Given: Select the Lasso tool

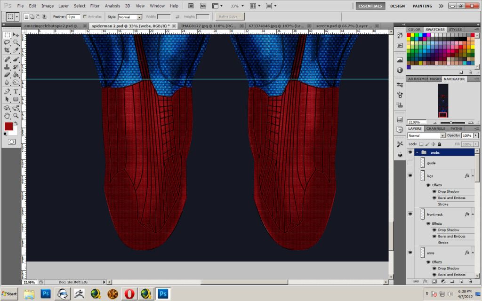Looking at the screenshot, I should pyautogui.click(x=8, y=42).
